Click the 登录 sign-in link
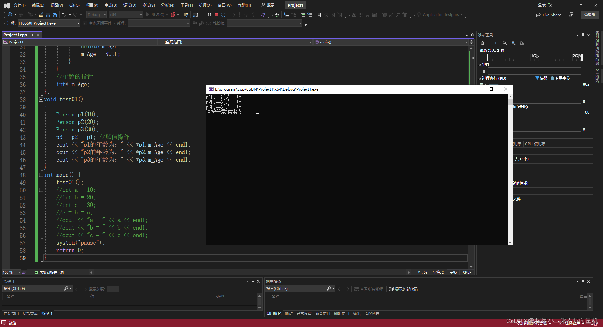 click(x=541, y=5)
